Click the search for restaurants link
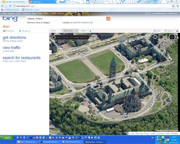The width and height of the screenshot is (180, 144). coord(22,58)
